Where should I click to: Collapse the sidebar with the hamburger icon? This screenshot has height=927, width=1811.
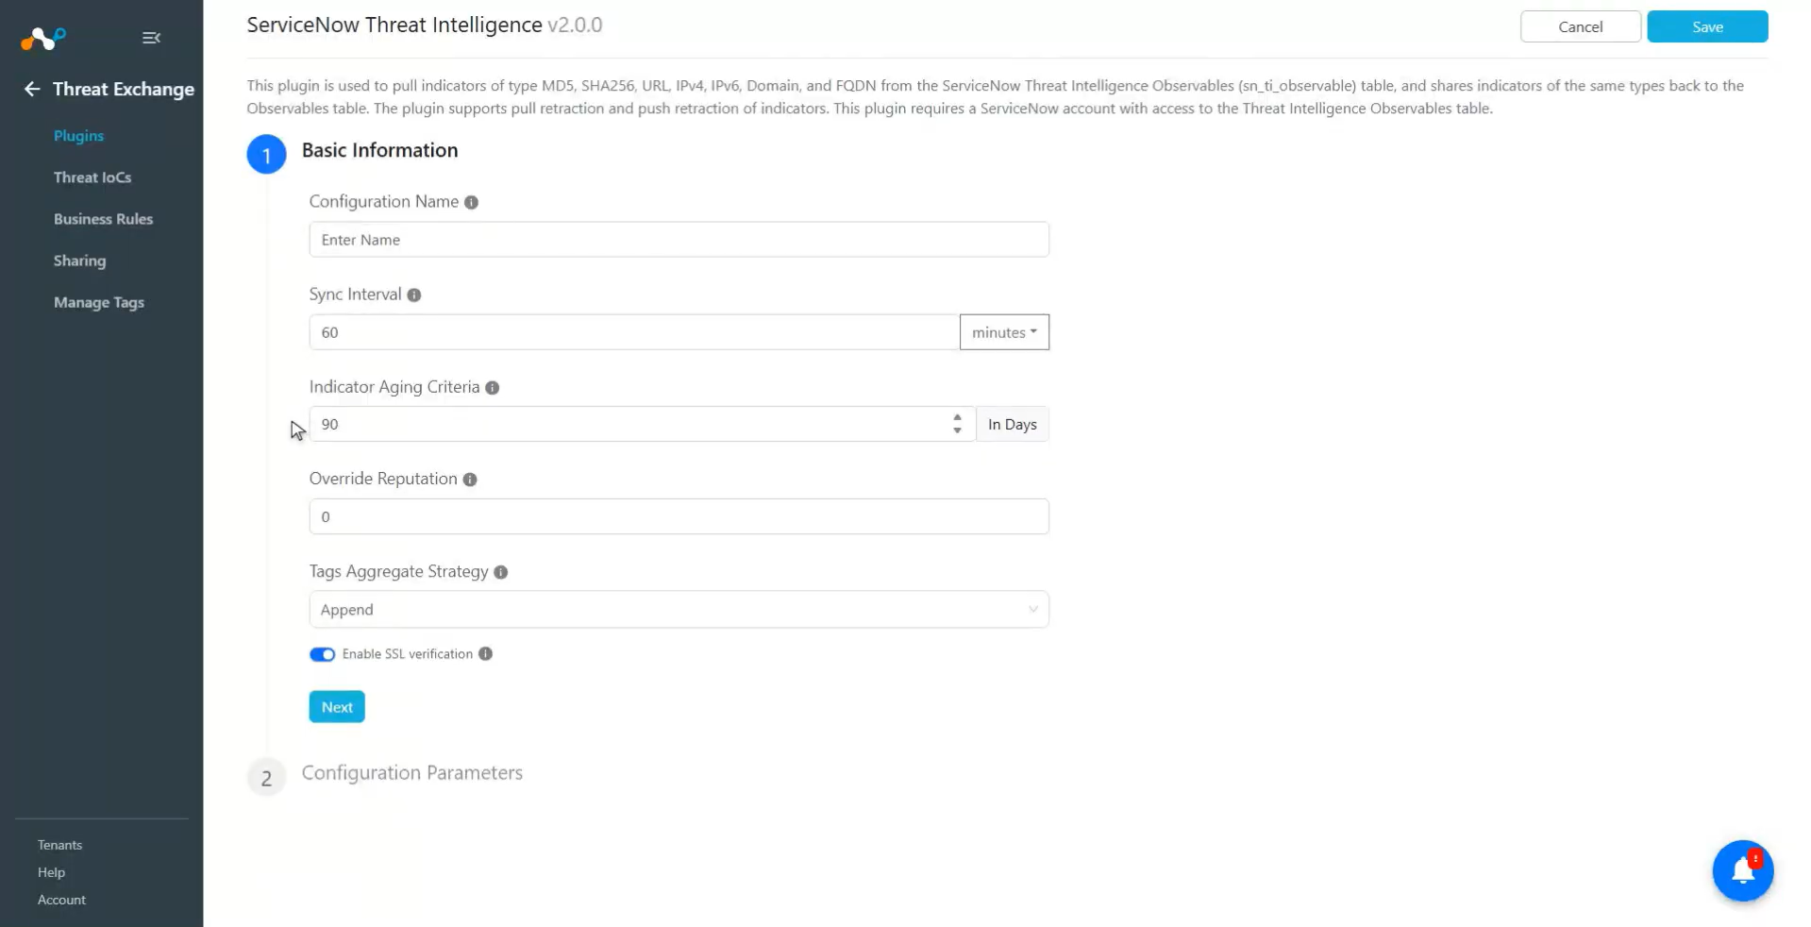click(151, 38)
